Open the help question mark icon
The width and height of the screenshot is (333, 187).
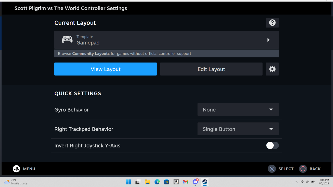pos(272,23)
